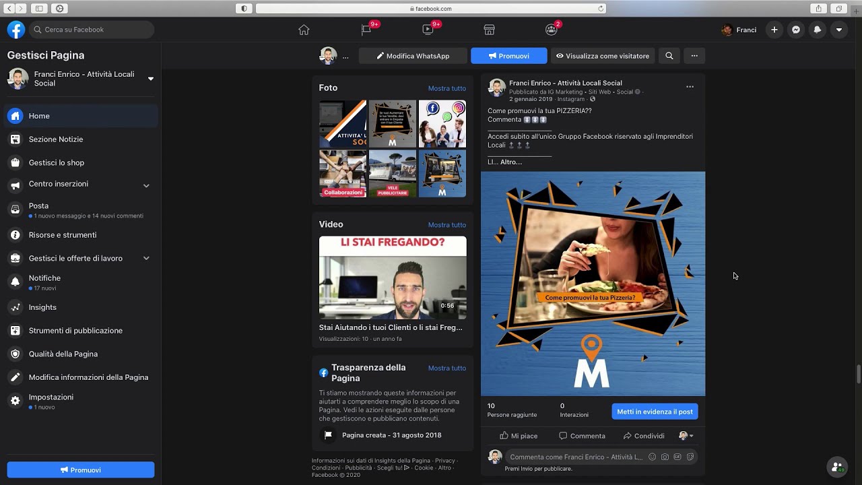Click Mostra tutto in Trasparenza della Pagina
862x485 pixels.
coord(447,368)
